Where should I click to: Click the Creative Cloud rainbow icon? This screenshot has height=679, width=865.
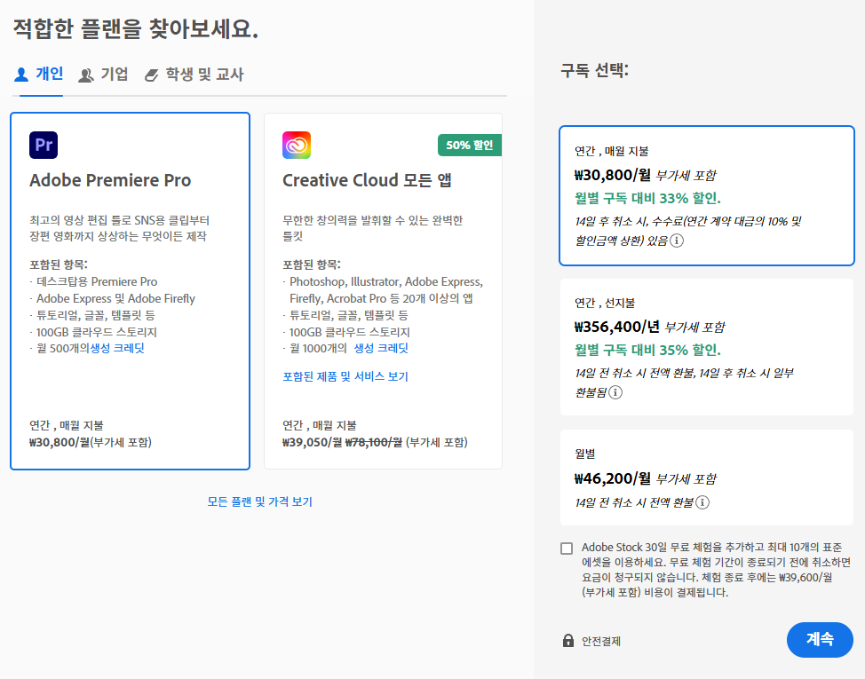[x=297, y=145]
